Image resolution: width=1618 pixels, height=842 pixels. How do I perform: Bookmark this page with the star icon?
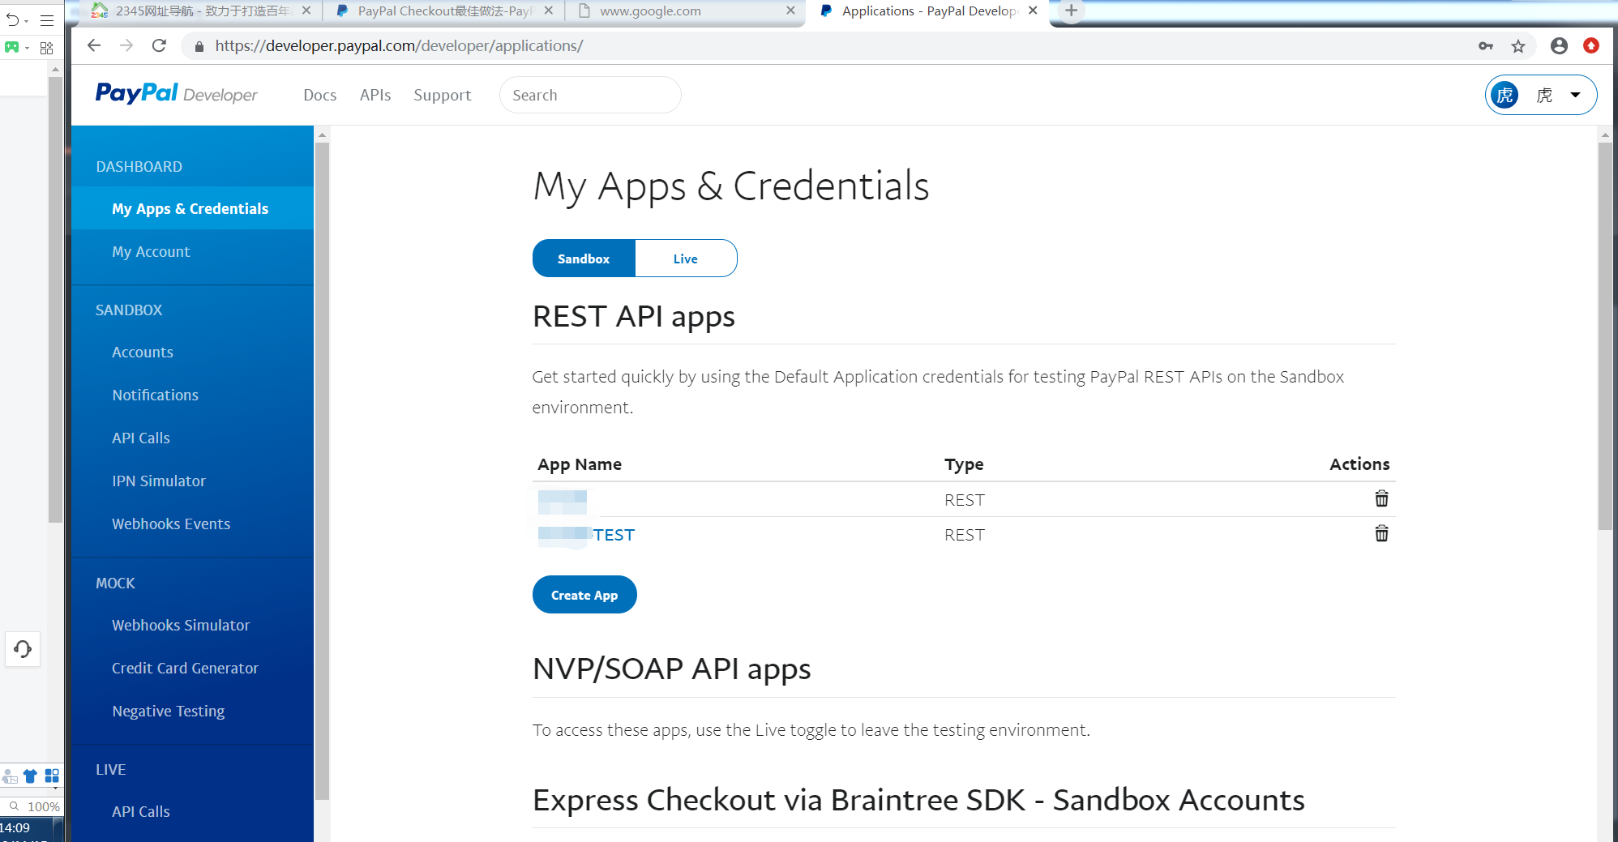pyautogui.click(x=1518, y=46)
